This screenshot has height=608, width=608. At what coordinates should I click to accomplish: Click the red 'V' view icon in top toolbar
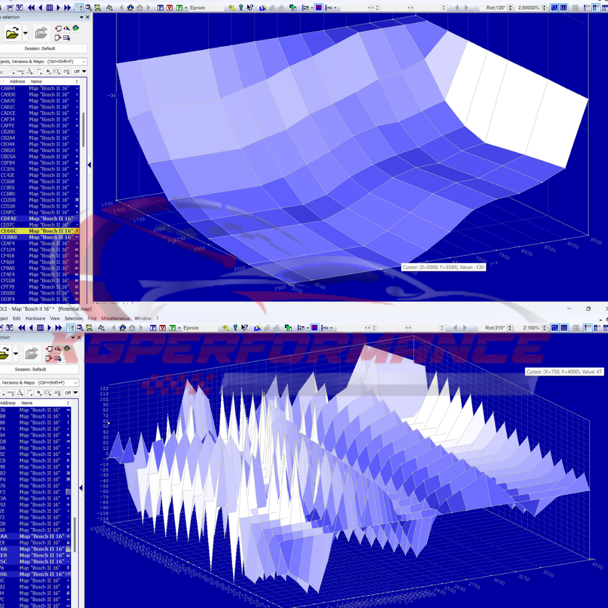click(x=169, y=8)
